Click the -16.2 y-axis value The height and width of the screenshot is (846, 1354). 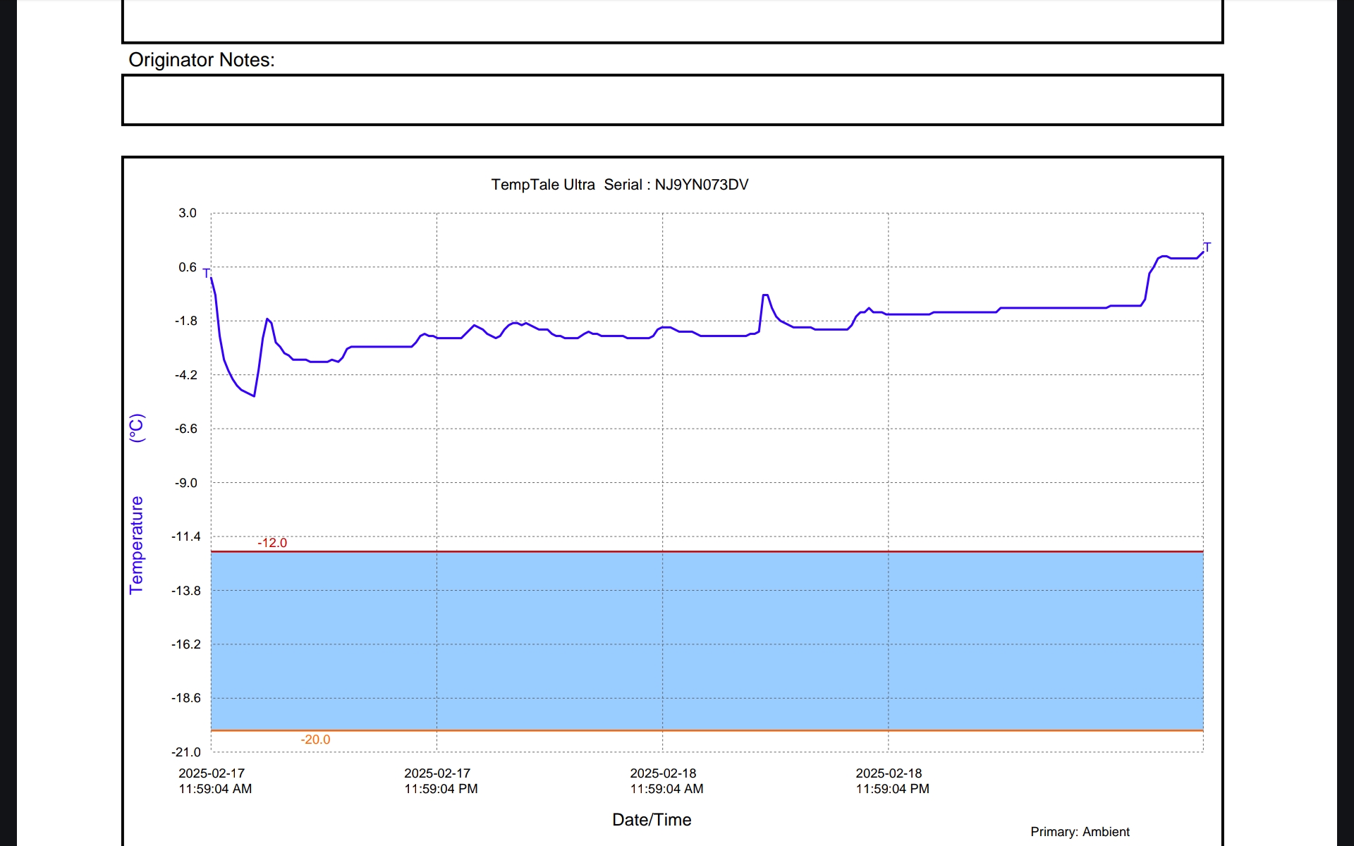pyautogui.click(x=186, y=644)
